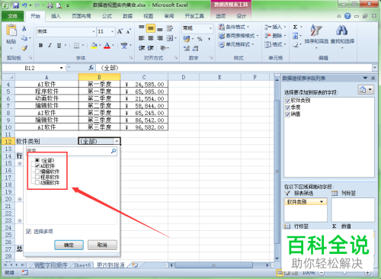Switch to the 公式 Formulas tab
Viewport: 381px width, 279px height.
tap(107, 16)
